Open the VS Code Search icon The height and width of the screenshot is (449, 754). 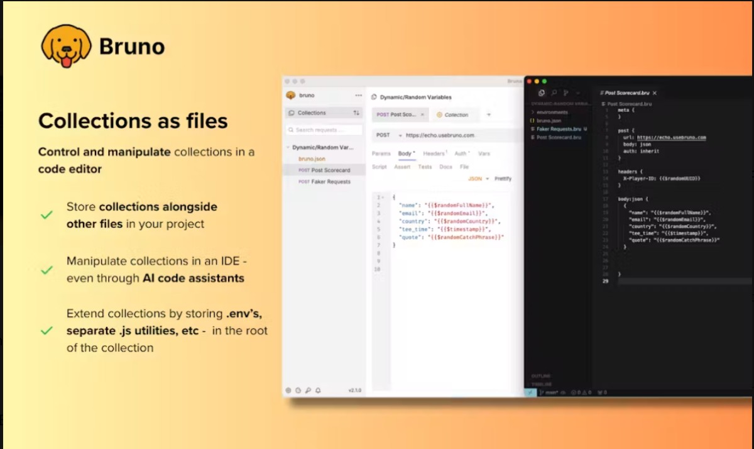554,92
